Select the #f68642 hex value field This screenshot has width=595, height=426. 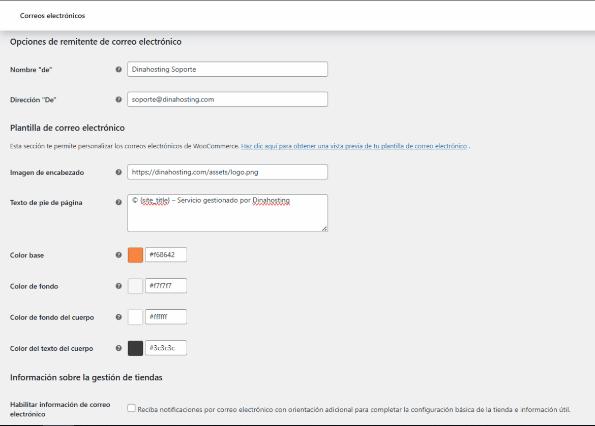[x=166, y=254]
